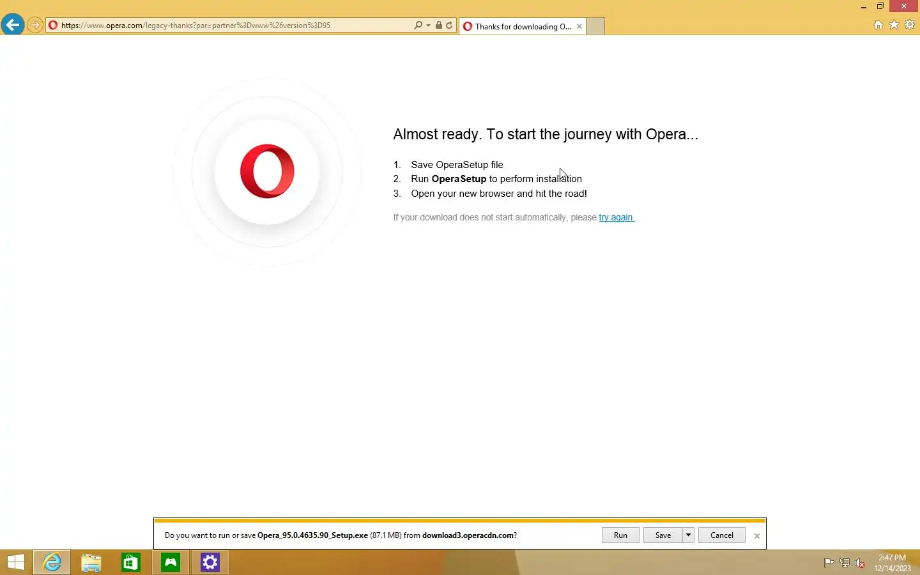Open the taskbar clock showing 2:47 PM

(893, 563)
